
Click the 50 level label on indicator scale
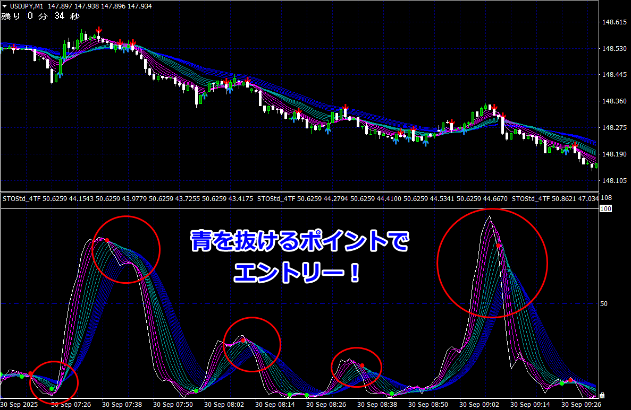pyautogui.click(x=603, y=304)
